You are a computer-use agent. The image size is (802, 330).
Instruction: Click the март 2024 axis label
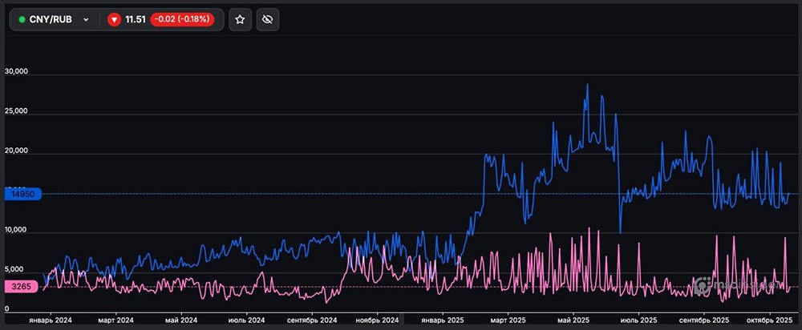(115, 320)
